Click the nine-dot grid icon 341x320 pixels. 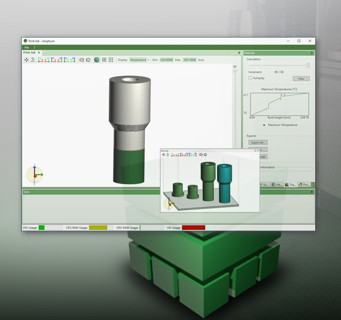pyautogui.click(x=111, y=60)
